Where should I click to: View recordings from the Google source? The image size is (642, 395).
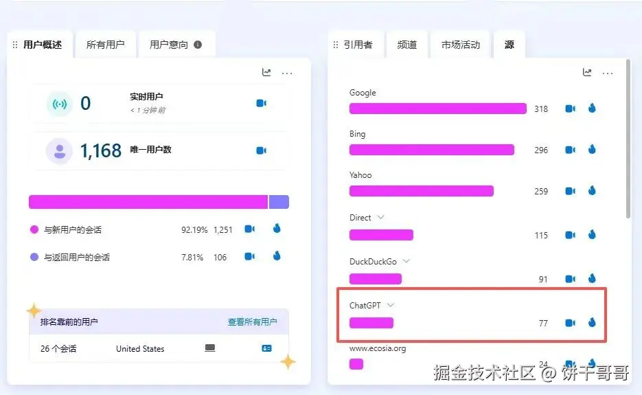[x=571, y=109]
